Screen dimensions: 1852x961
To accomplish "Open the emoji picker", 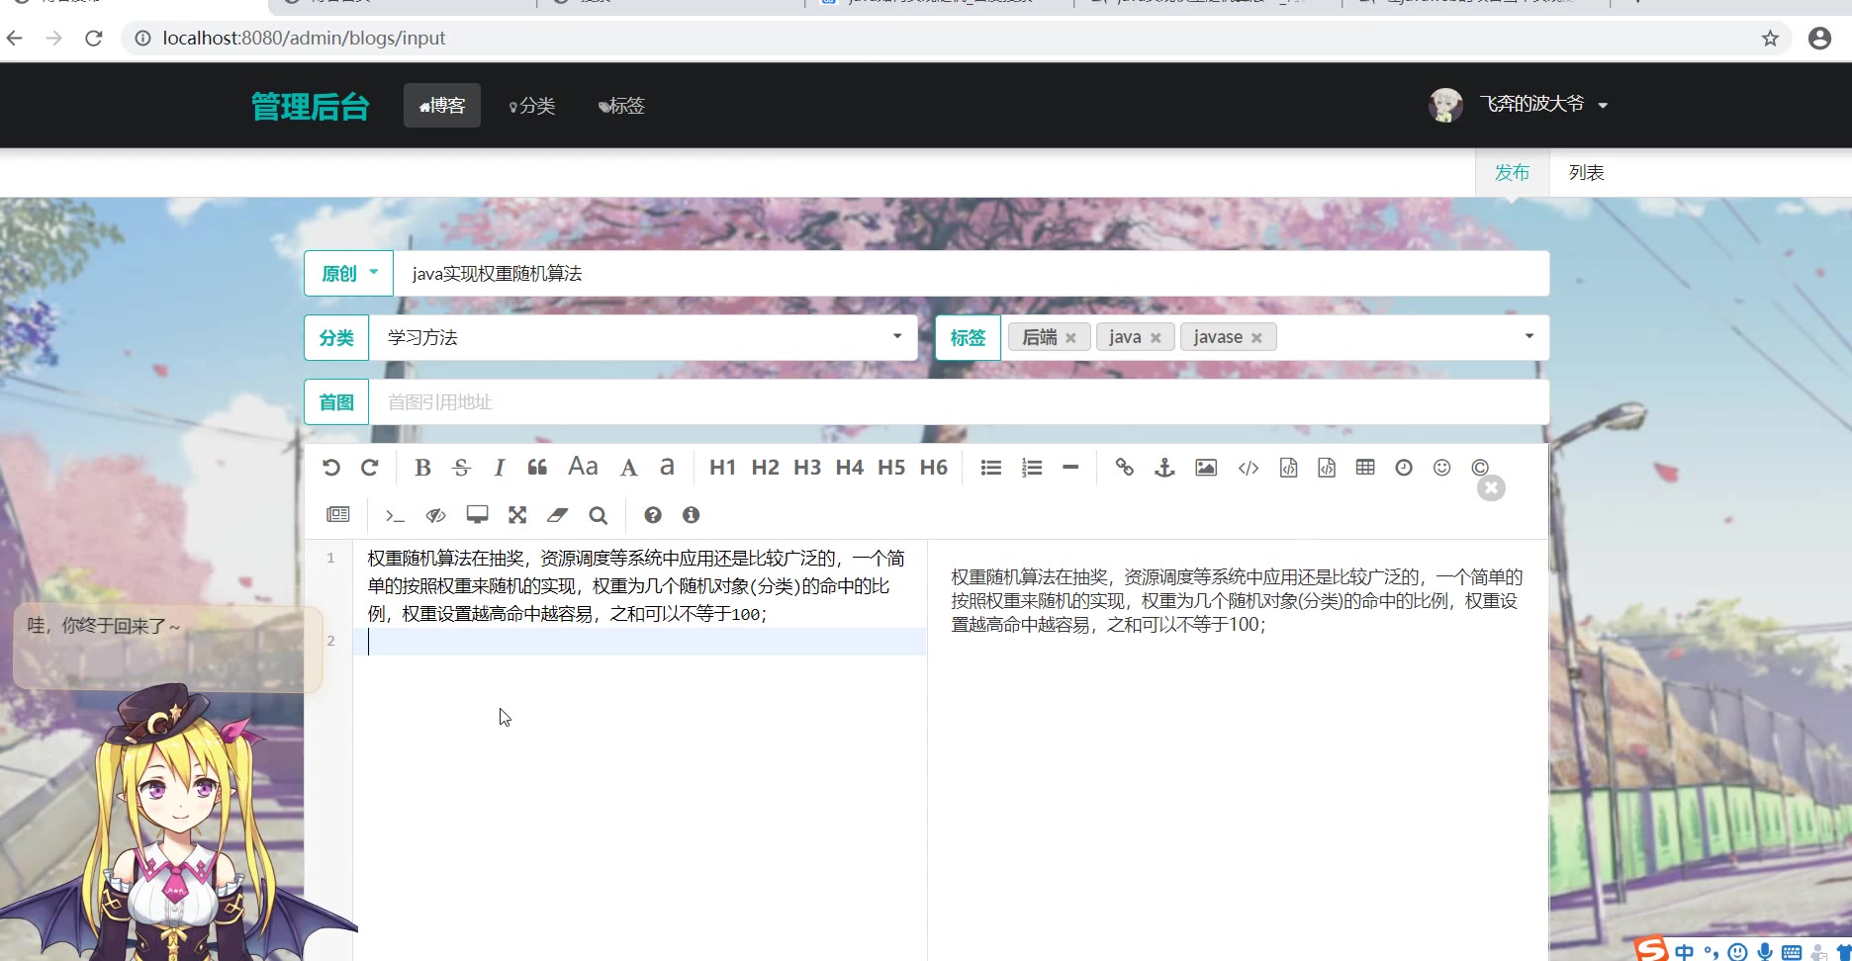I will pyautogui.click(x=1442, y=468).
